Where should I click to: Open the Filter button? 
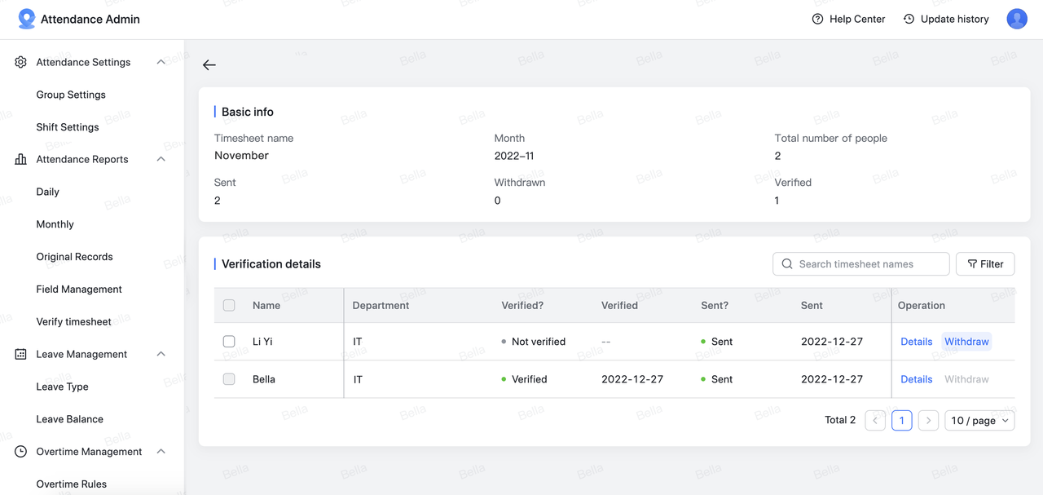coord(984,264)
